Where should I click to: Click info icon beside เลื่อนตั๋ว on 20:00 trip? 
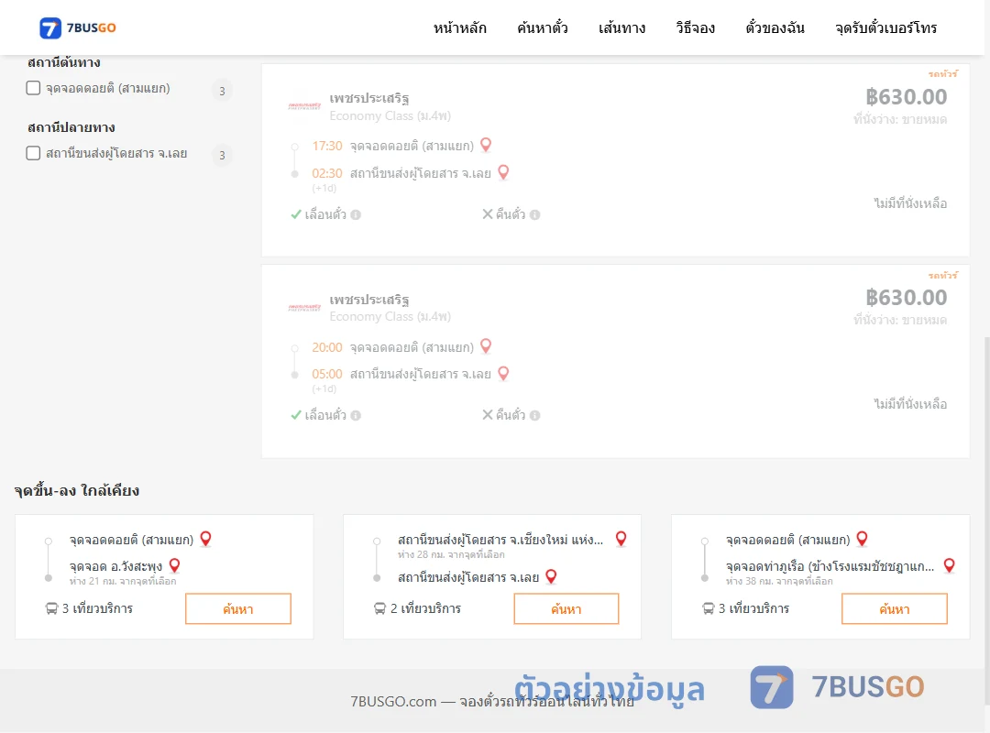tap(356, 415)
